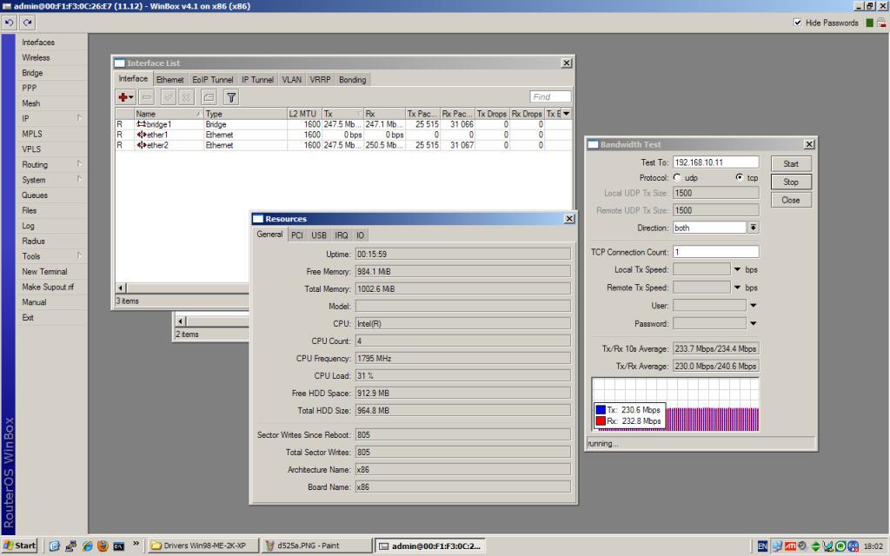Expand the Local Tx Speed field arrow
890x556 pixels.
pos(738,269)
